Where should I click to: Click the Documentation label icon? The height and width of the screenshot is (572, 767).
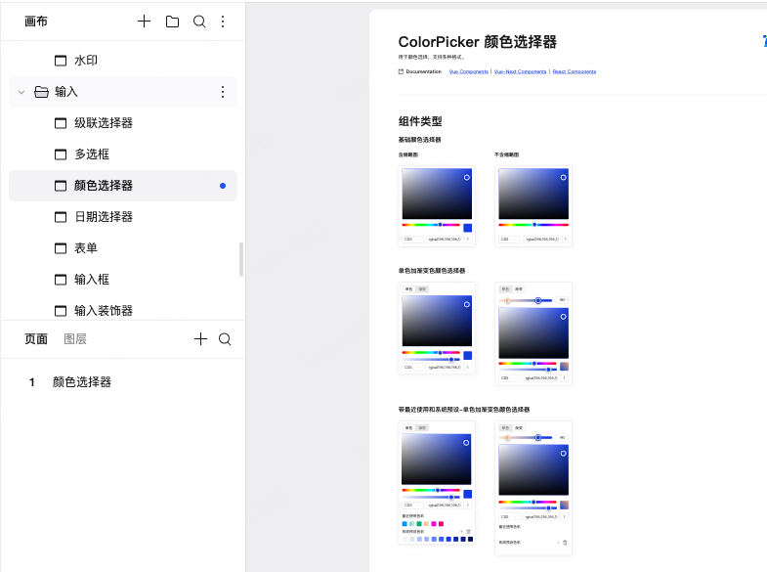point(402,72)
